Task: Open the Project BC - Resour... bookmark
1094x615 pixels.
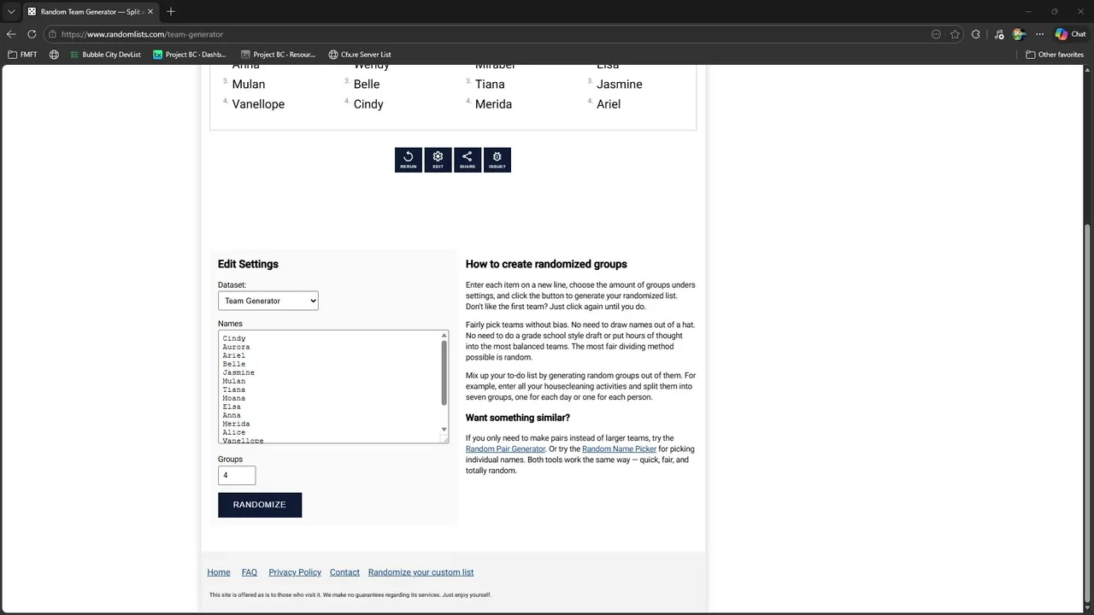Action: click(279, 55)
